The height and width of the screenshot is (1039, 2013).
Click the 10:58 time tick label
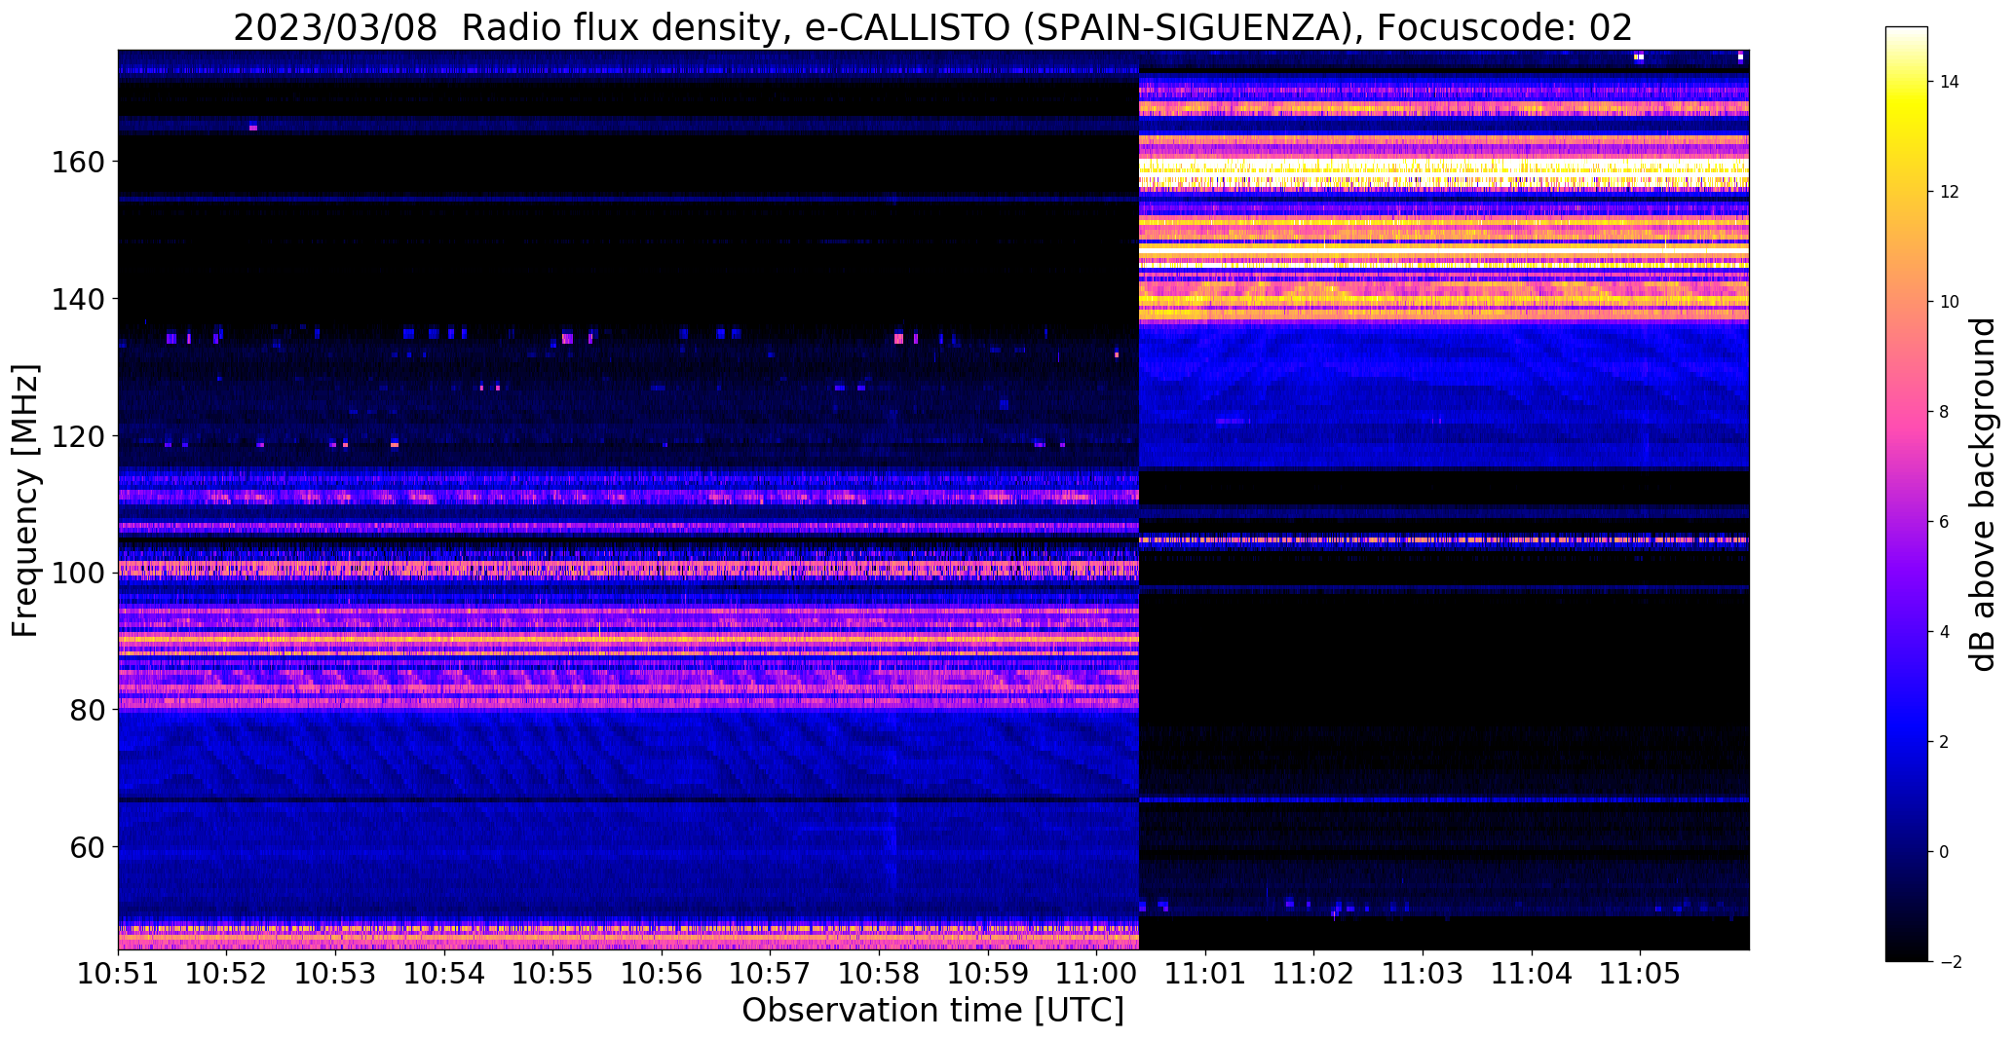click(x=879, y=975)
